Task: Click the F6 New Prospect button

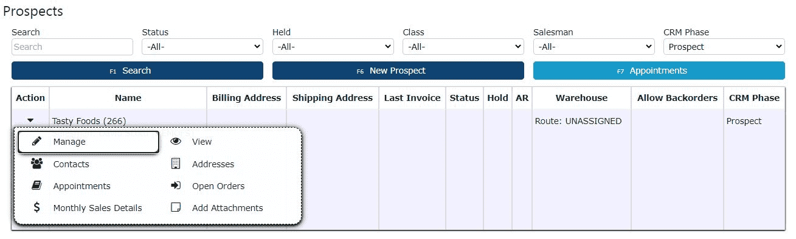Action: click(398, 71)
